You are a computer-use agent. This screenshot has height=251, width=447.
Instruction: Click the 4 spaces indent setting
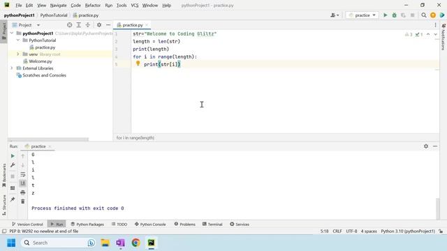coord(369,231)
